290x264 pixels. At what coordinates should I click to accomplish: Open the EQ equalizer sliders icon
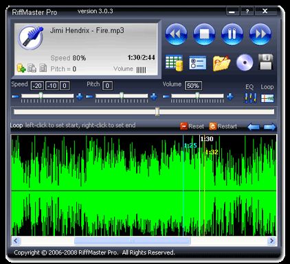click(x=250, y=98)
